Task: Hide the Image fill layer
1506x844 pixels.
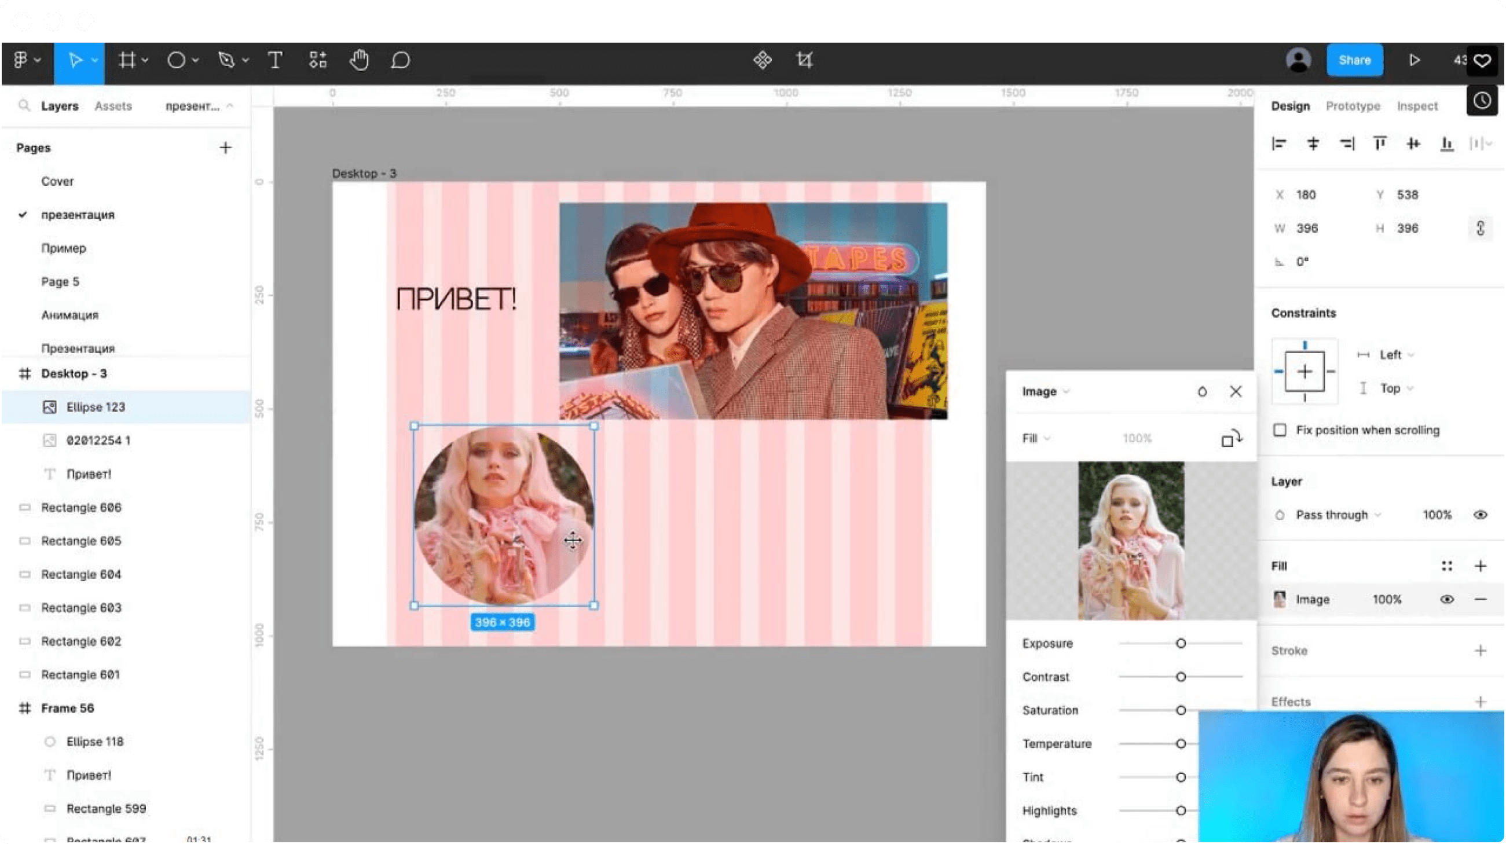Action: pos(1446,600)
